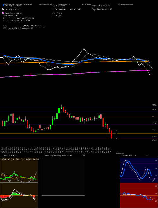Click the '(MGR) 40.9, 13.4, 31.9' values
Screen dimensions: 158x208
pyautogui.click(x=33, y=26)
